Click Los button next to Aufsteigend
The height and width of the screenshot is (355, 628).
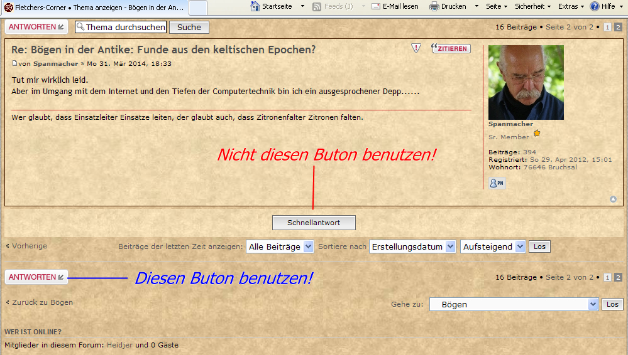(x=539, y=246)
